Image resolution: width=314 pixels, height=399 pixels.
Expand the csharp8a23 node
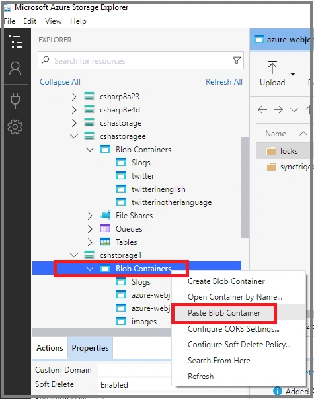(74, 97)
